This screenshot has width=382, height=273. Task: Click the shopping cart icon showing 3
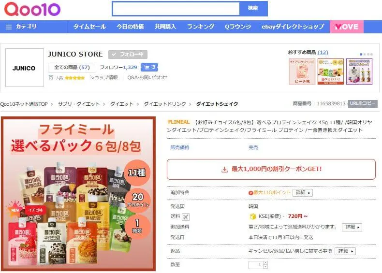[x=149, y=67]
